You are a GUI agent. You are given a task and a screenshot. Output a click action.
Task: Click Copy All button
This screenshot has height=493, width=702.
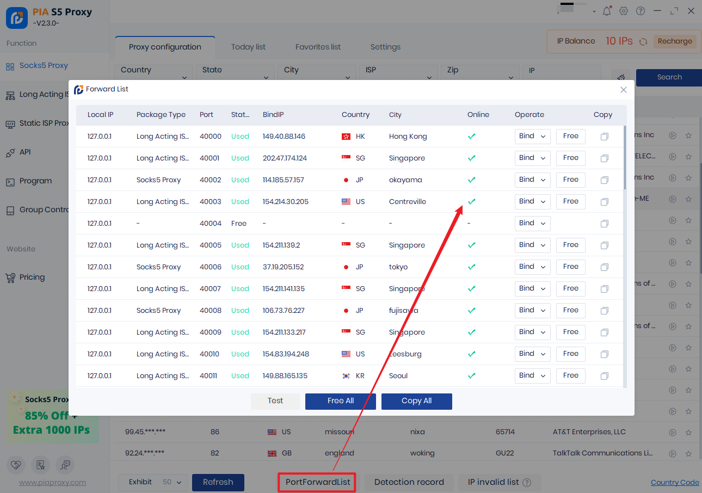416,401
